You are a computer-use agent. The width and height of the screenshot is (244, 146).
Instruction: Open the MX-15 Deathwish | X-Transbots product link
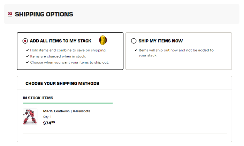point(67,111)
